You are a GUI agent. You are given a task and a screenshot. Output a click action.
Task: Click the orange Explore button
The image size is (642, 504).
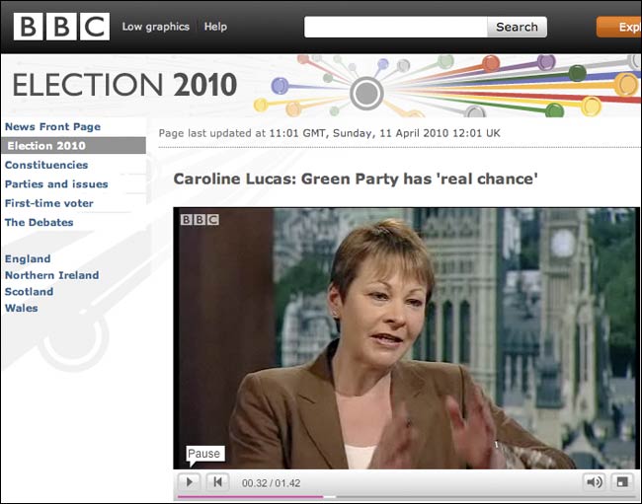click(619, 27)
